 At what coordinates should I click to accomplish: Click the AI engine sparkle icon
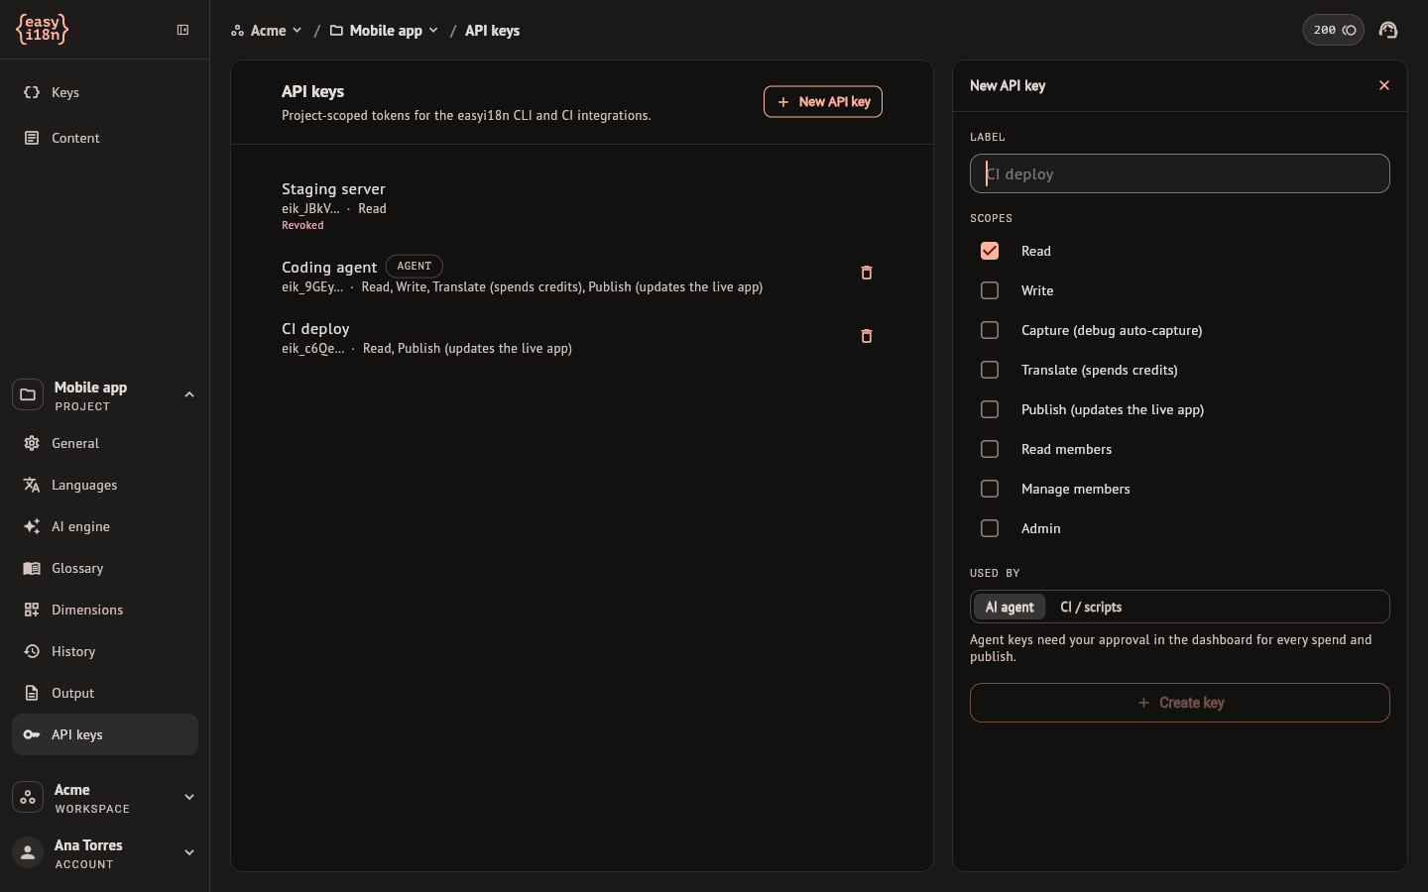click(32, 526)
